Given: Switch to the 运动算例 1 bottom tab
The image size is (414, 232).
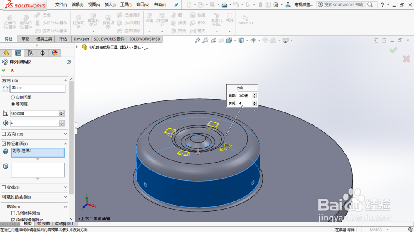Looking at the screenshot, I should [x=64, y=224].
